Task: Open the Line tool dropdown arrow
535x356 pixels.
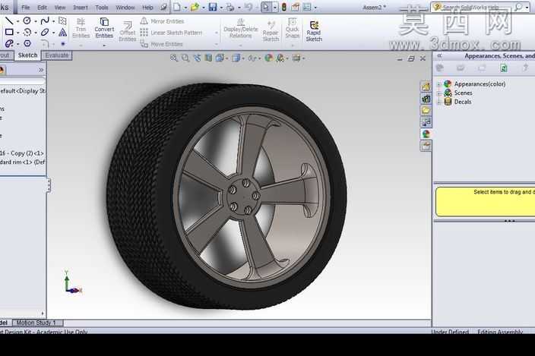Action: tap(17, 21)
